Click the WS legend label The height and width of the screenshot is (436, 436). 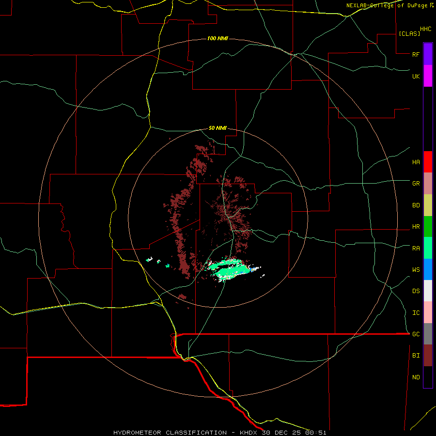coord(416,270)
